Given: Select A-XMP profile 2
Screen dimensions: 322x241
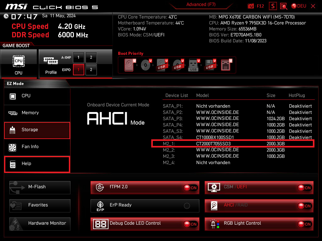Looking at the screenshot, I should point(91,58).
